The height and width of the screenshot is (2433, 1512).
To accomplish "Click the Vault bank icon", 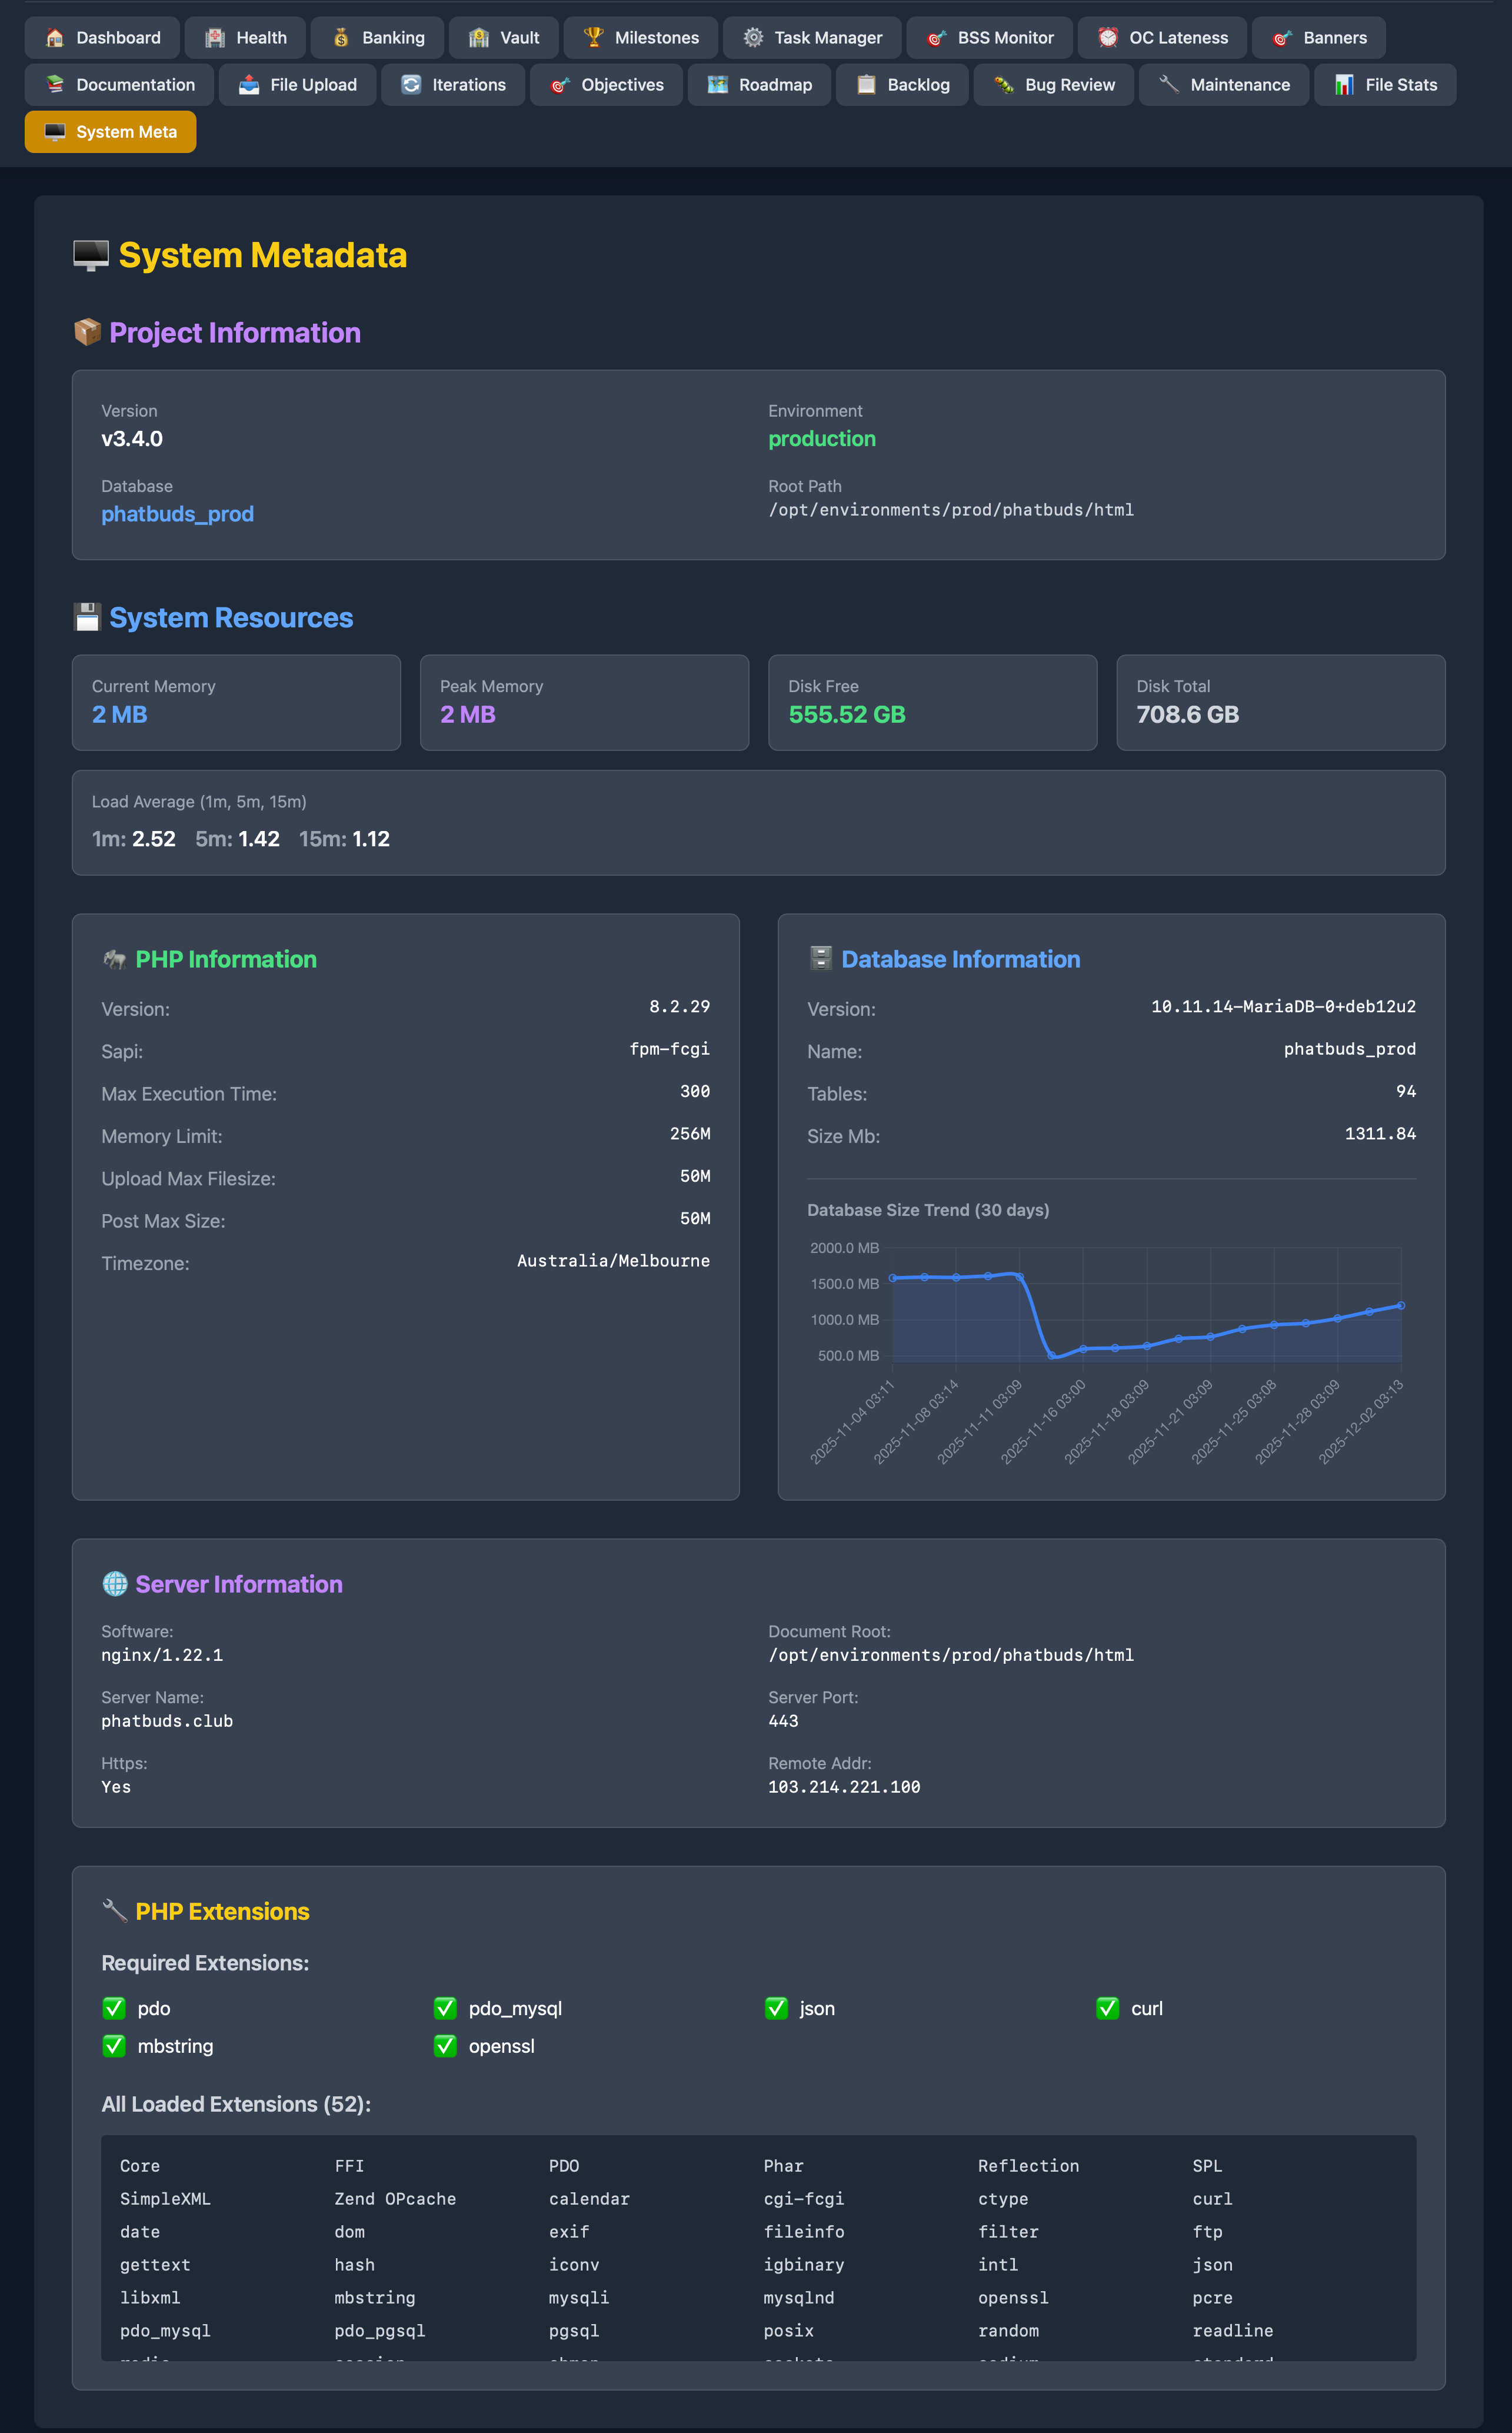I will (x=477, y=37).
